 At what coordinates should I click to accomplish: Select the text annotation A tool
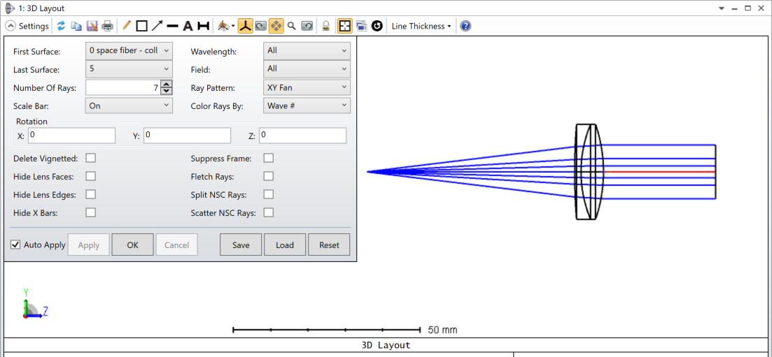click(x=188, y=26)
